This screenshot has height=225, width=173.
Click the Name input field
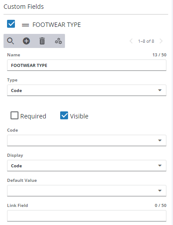pos(86,65)
